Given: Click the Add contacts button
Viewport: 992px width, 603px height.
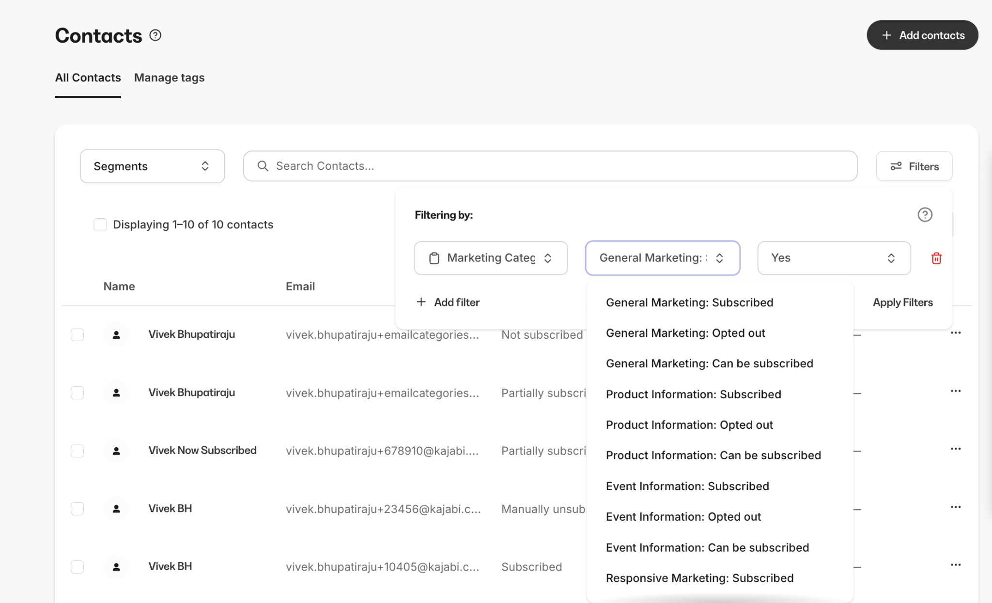Looking at the screenshot, I should pyautogui.click(x=922, y=35).
